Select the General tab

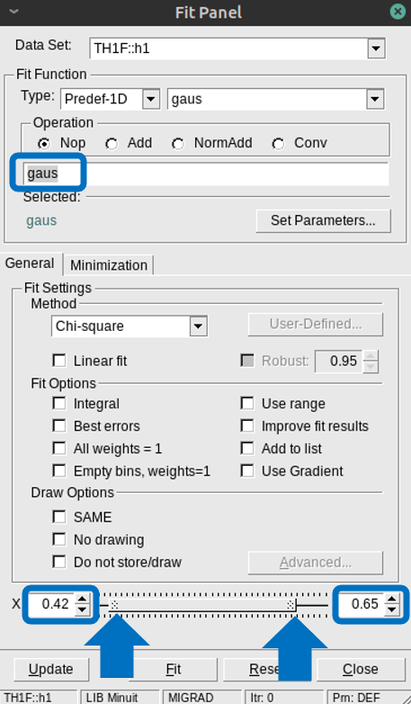pos(30,263)
